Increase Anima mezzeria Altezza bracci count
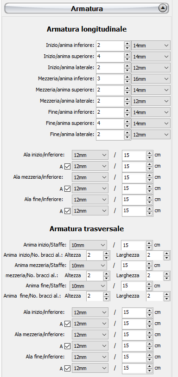178x377 pixels. [x=106, y=273]
